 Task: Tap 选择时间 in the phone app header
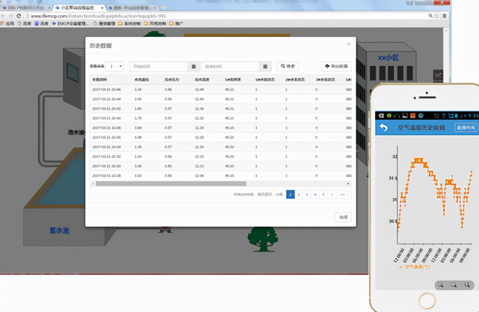pyautogui.click(x=465, y=128)
